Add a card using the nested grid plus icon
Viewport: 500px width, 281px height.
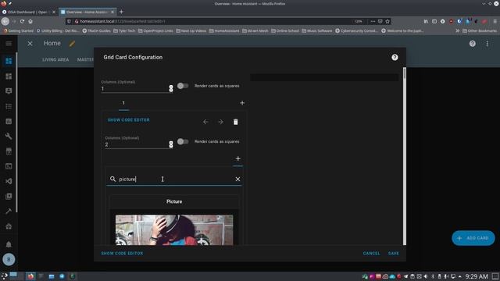pyautogui.click(x=237, y=158)
